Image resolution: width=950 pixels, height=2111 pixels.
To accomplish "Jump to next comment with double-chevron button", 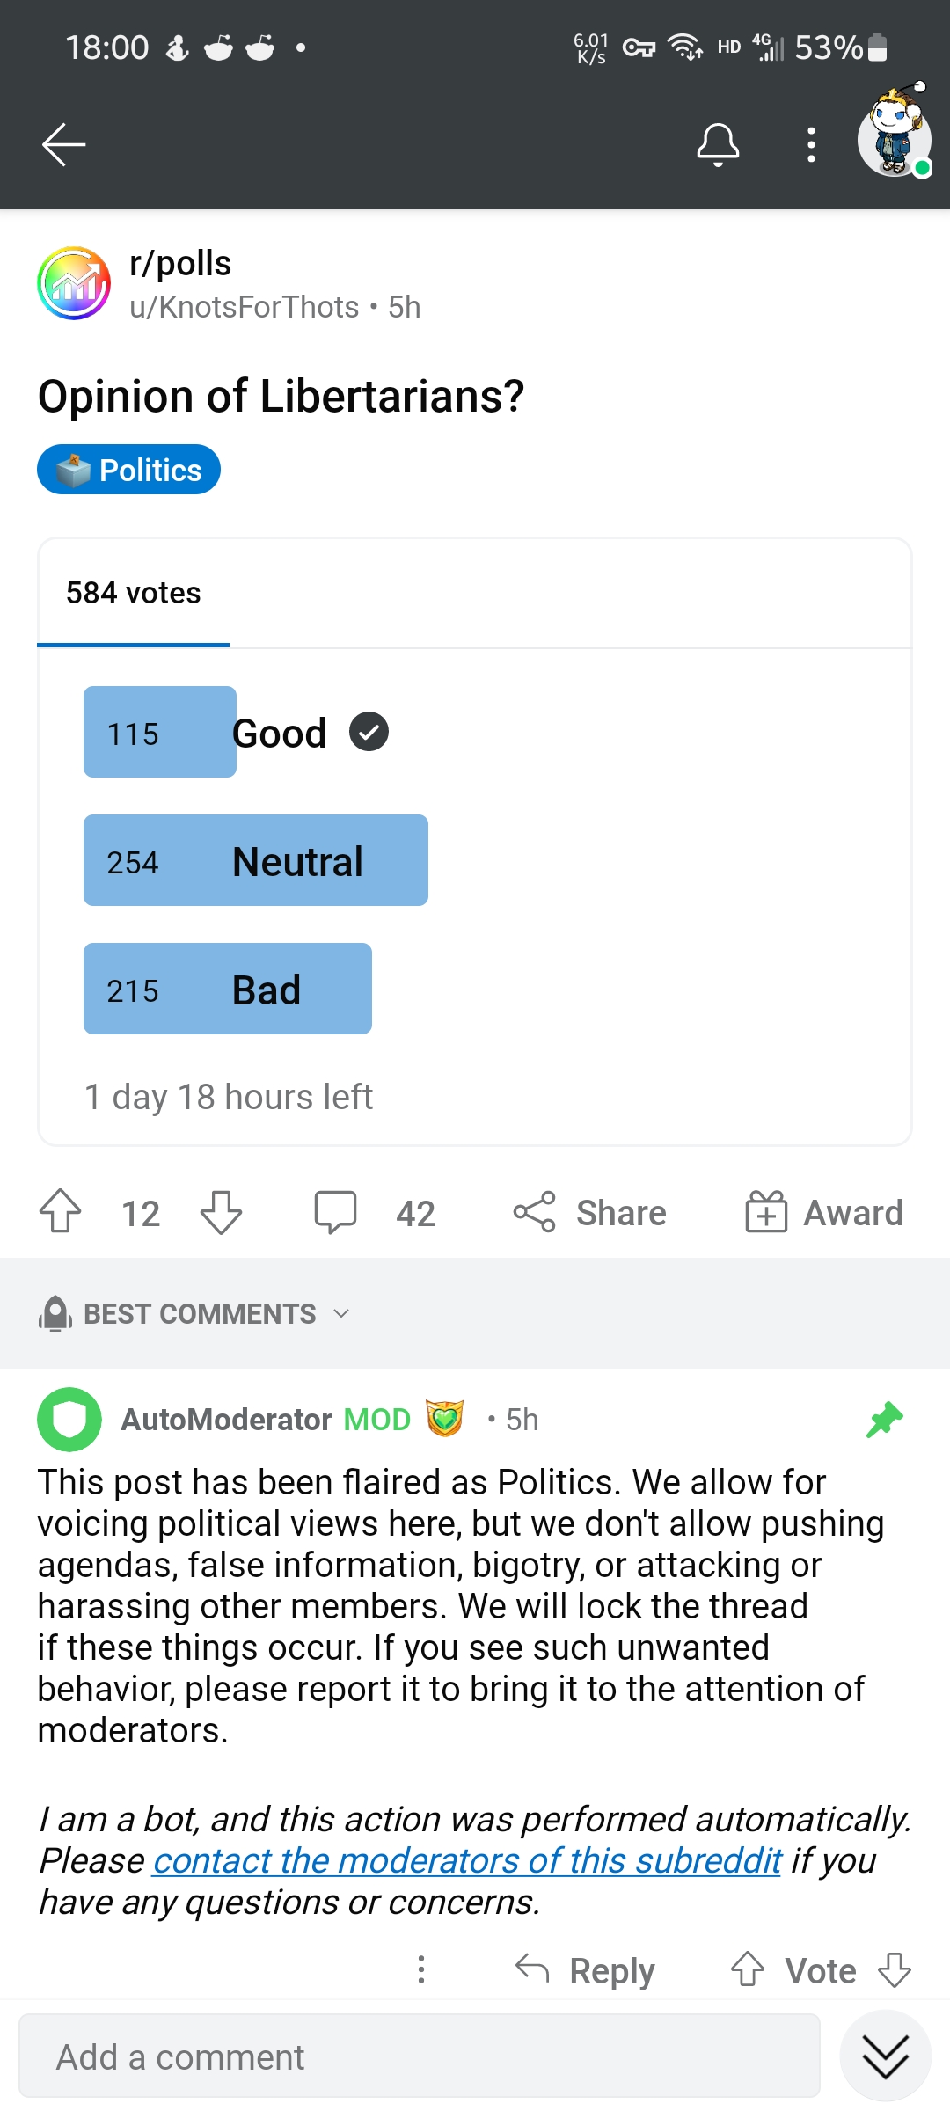I will pyautogui.click(x=885, y=2056).
